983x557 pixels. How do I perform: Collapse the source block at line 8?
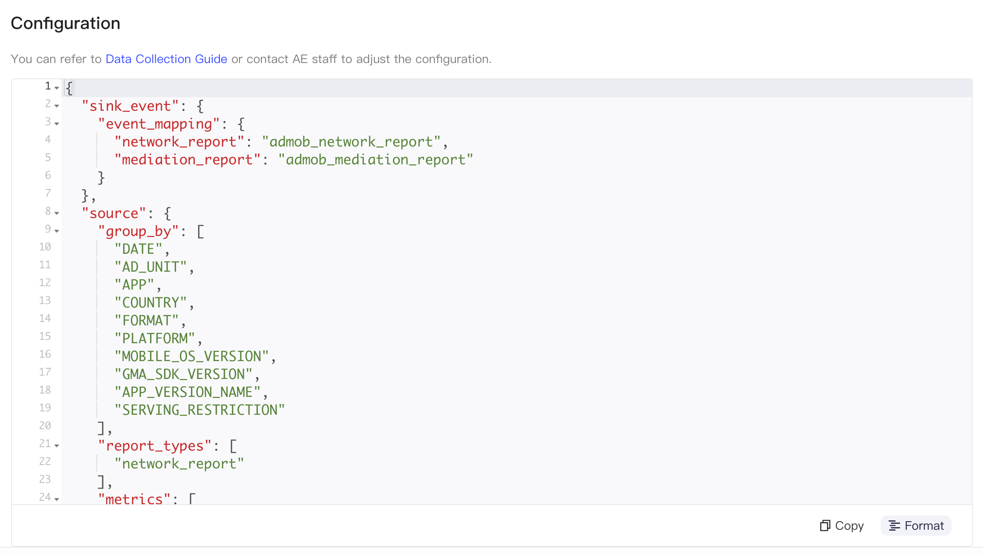[x=57, y=213]
